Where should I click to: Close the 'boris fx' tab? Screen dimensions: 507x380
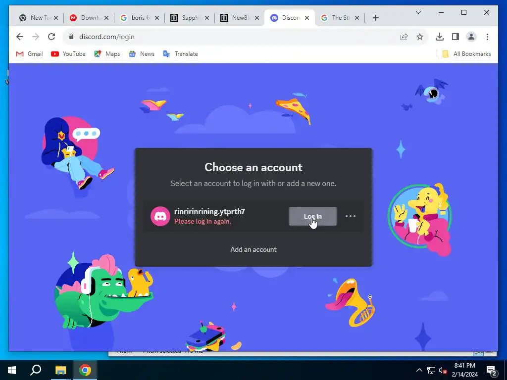(157, 18)
